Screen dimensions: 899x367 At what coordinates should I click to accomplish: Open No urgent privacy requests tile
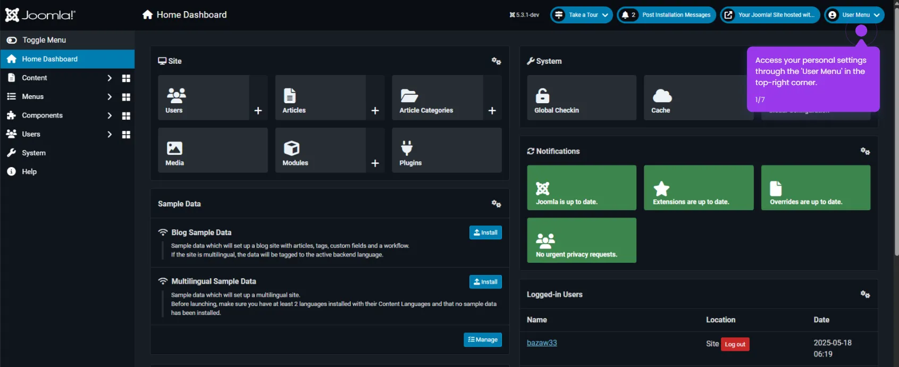(x=582, y=240)
